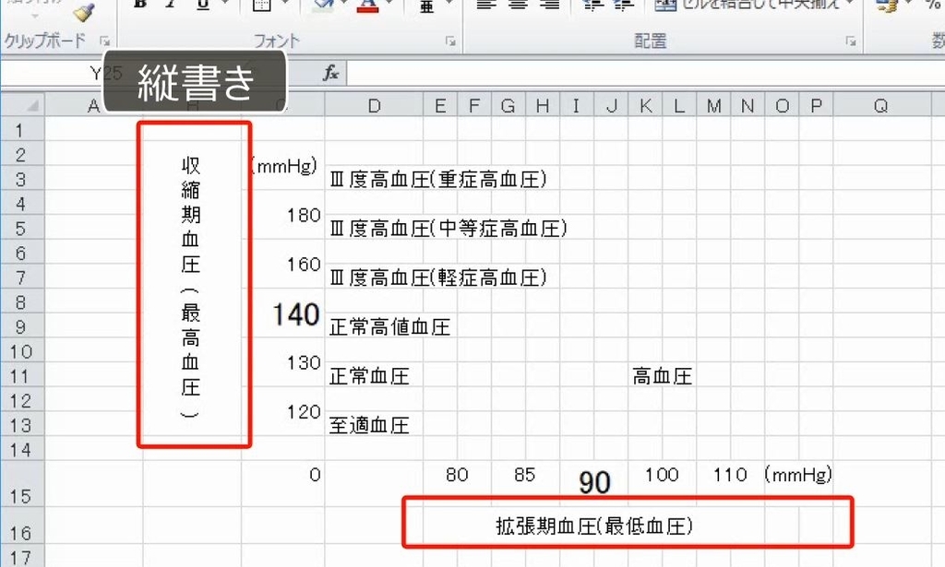945x567 pixels.
Task: Open the クリップボード dialog launcher
Action: (x=105, y=41)
